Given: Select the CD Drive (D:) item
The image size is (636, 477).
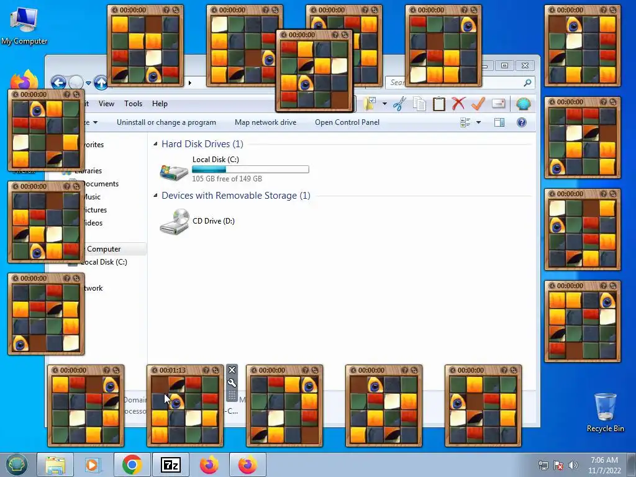Looking at the screenshot, I should pos(198,221).
